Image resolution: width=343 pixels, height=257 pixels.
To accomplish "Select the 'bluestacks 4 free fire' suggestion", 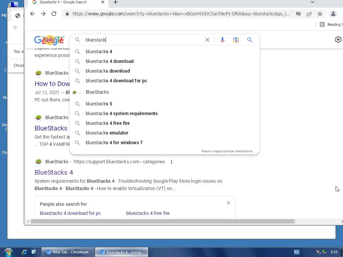I will (x=164, y=123).
